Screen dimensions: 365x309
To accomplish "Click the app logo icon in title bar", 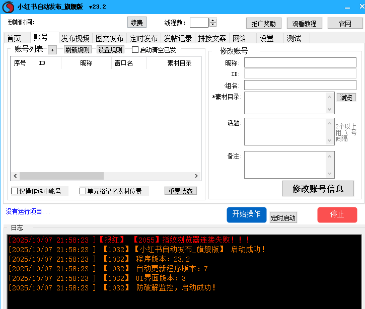I will [x=9, y=7].
